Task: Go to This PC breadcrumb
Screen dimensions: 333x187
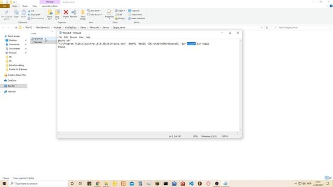Action: (x=29, y=28)
